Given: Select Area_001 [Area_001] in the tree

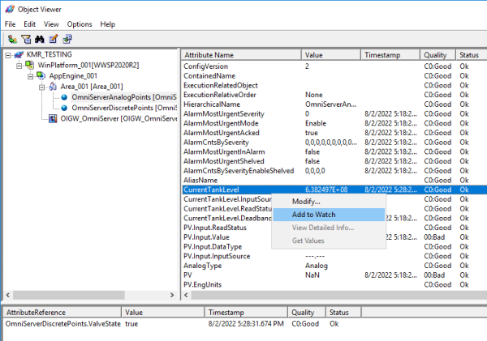Looking at the screenshot, I should tap(92, 86).
